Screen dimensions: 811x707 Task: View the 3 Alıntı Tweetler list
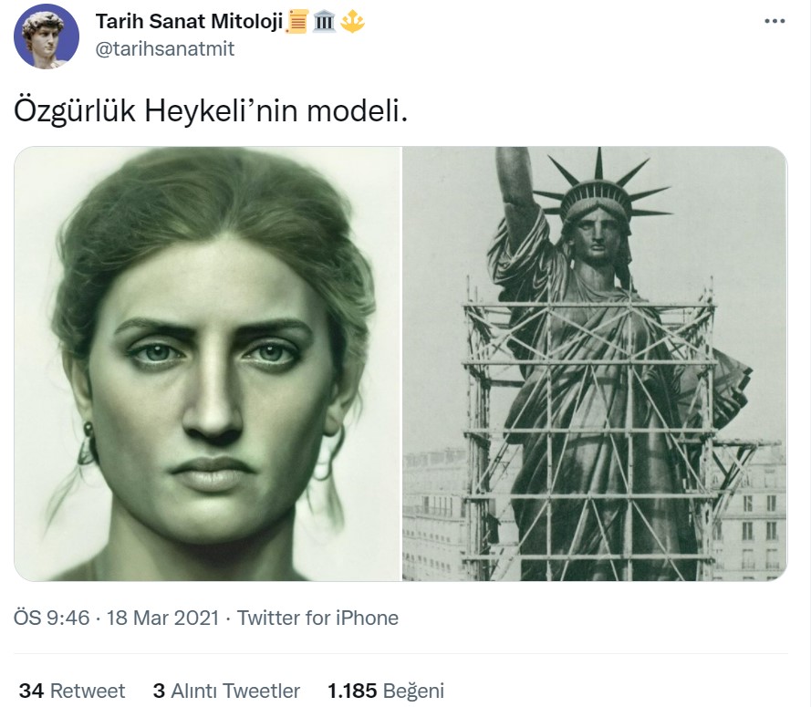pos(226,691)
